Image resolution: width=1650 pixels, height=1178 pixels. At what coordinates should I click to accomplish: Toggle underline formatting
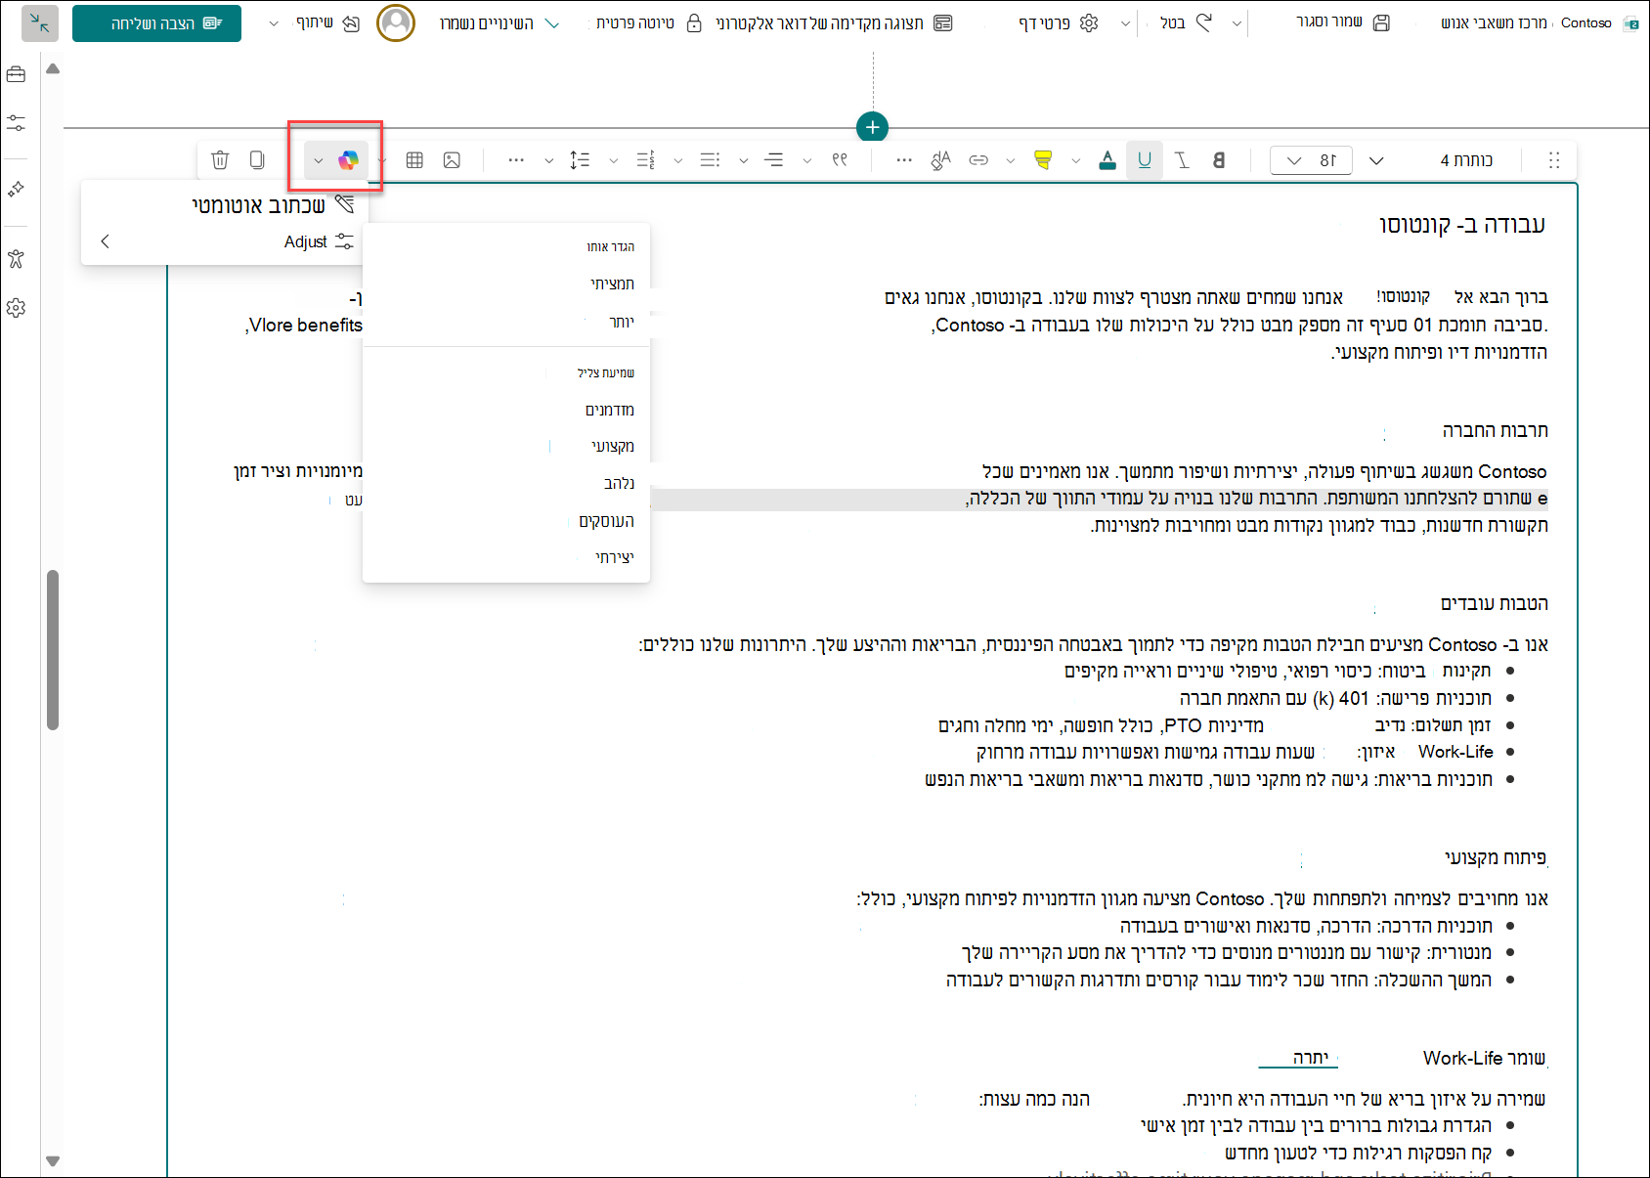click(x=1145, y=160)
